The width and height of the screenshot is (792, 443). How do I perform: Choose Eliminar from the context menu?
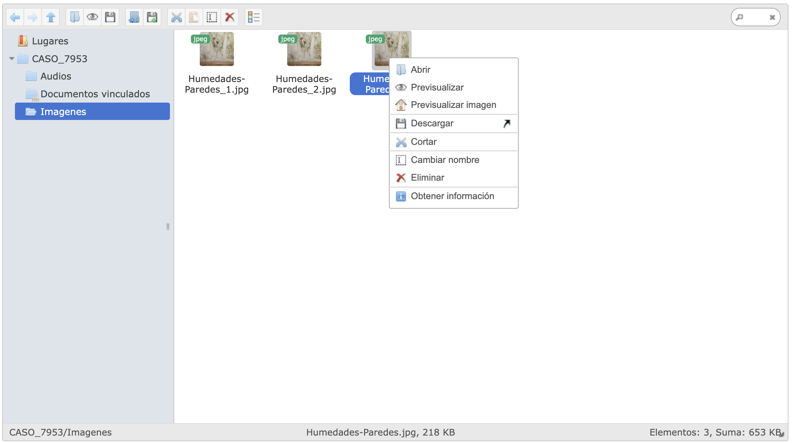(x=454, y=178)
